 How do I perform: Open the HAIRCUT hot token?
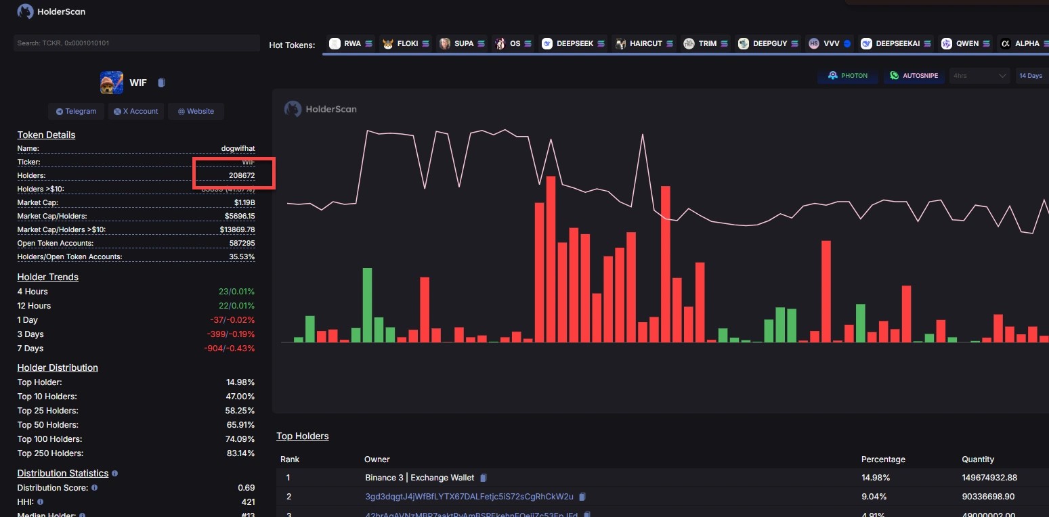643,43
